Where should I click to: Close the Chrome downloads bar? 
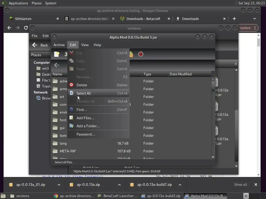pos(256,184)
